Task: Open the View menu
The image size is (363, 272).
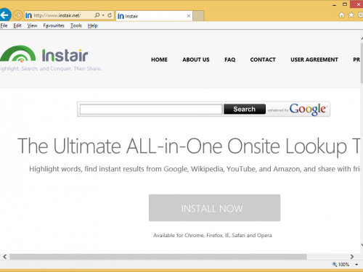Action: pyautogui.click(x=32, y=25)
